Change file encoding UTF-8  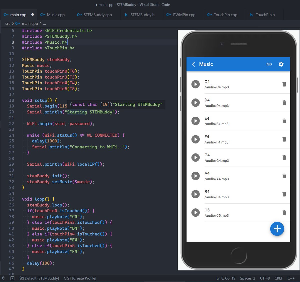[265, 278]
